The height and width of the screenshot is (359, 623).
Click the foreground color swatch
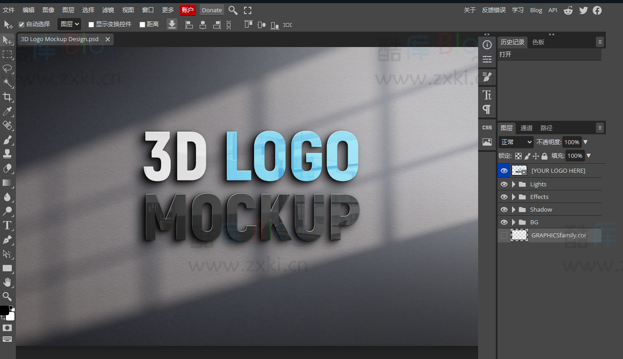(5, 309)
